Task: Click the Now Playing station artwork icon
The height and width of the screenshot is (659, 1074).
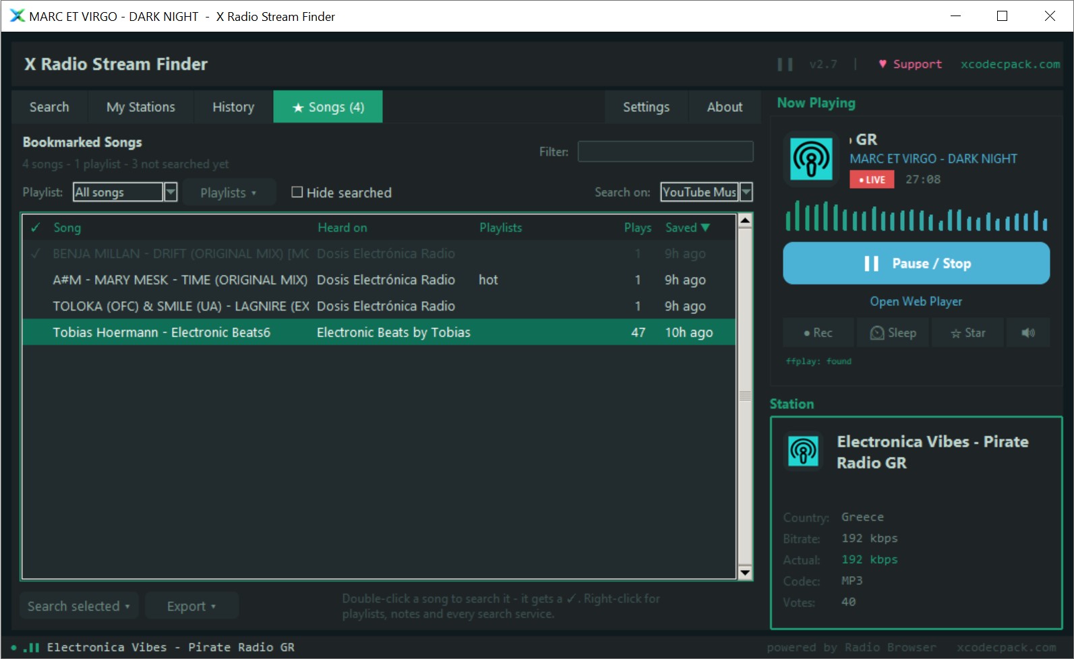Action: [811, 159]
